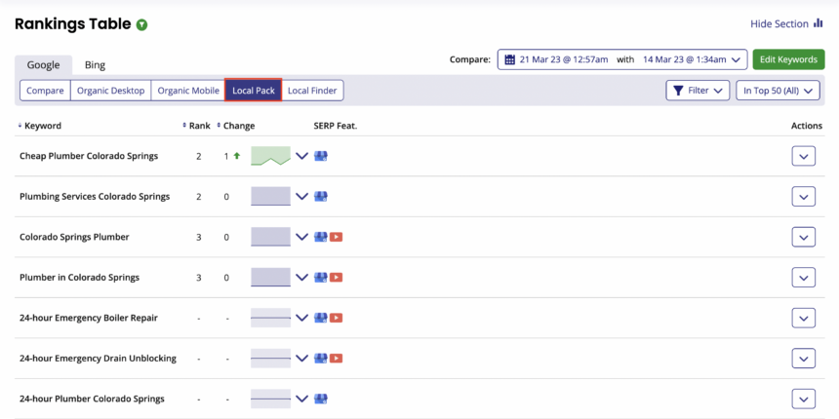Image resolution: width=839 pixels, height=419 pixels.
Task: Click local pack icon for 24-hour Plumber row
Action: [320, 399]
